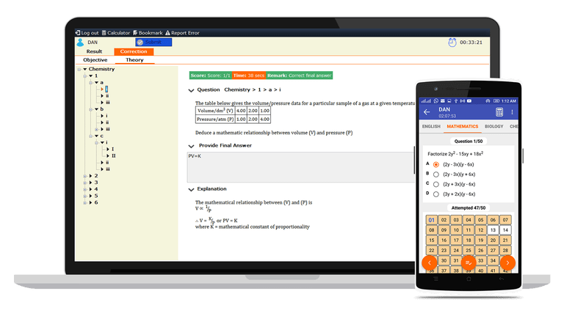Open the Theory tab

coord(134,60)
